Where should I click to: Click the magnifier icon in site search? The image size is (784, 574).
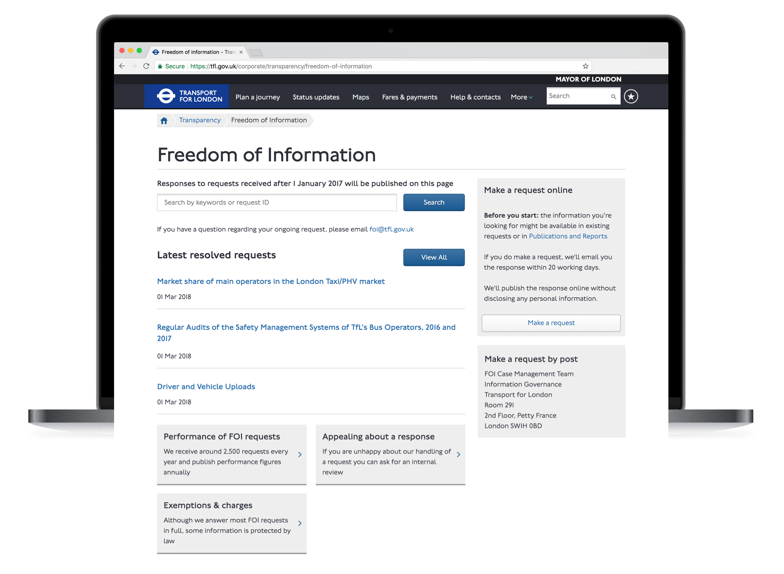pos(613,96)
